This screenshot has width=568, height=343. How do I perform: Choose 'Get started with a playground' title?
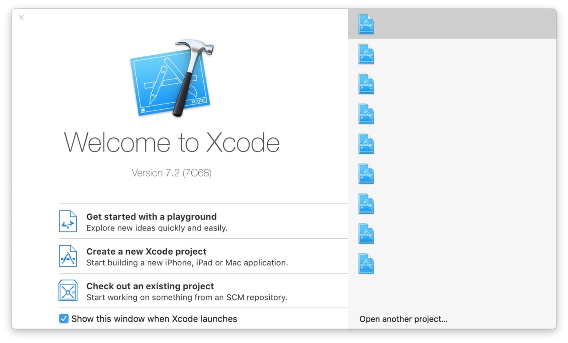[x=151, y=217]
